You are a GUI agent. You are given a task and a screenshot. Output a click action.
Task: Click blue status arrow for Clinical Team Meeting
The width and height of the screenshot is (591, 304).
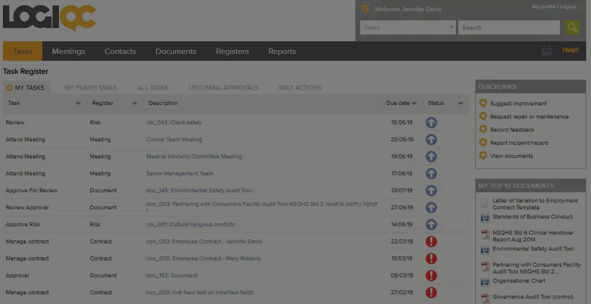[431, 139]
